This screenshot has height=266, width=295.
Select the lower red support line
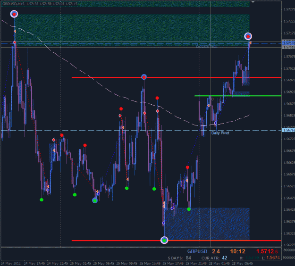point(177,241)
